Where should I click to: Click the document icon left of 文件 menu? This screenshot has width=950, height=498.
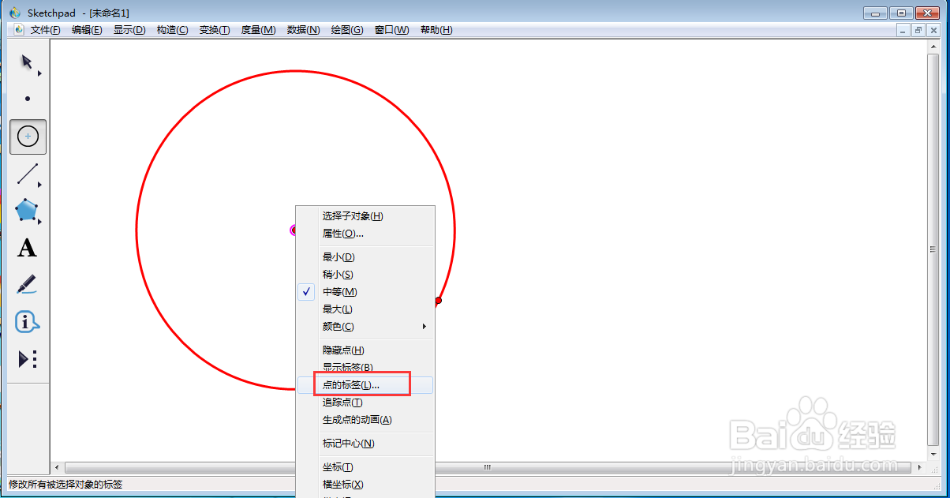tap(20, 30)
